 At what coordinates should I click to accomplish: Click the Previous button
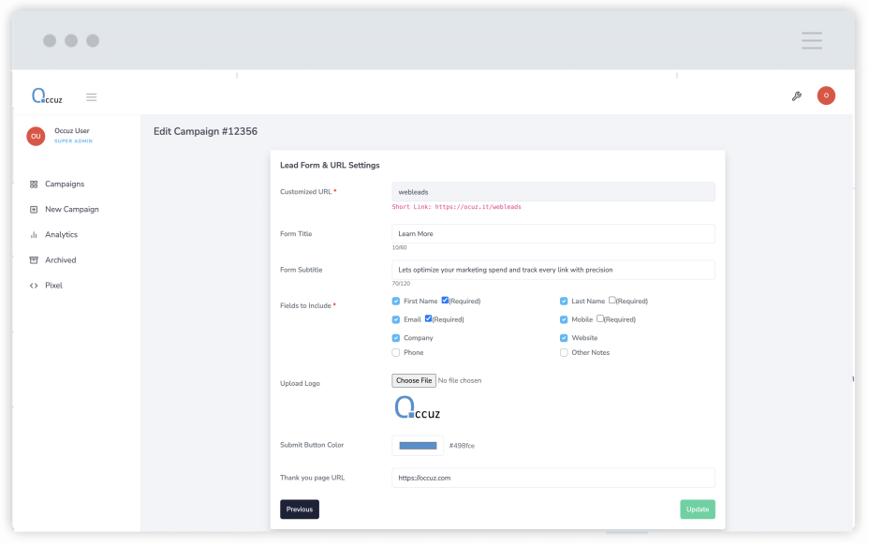pyautogui.click(x=300, y=509)
